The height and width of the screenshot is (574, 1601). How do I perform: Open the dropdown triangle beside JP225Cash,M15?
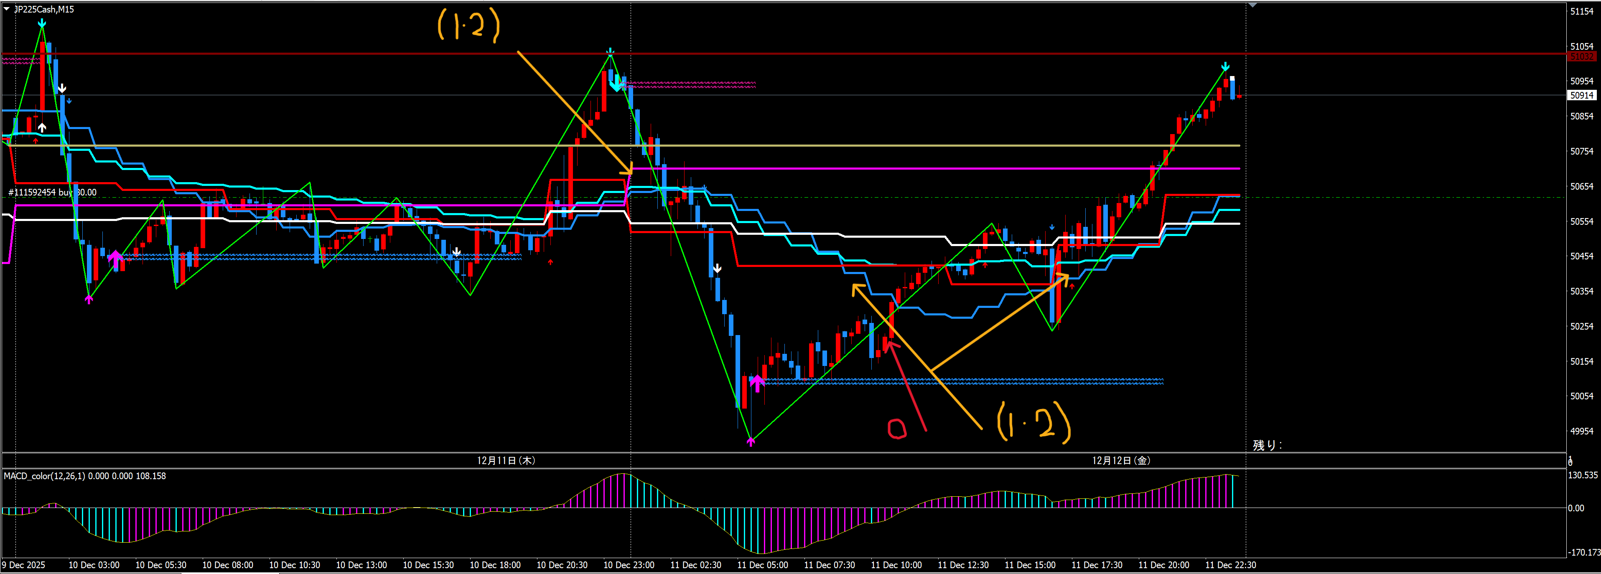pos(7,9)
